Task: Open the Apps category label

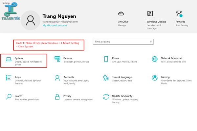Action: pyautogui.click(x=18, y=77)
